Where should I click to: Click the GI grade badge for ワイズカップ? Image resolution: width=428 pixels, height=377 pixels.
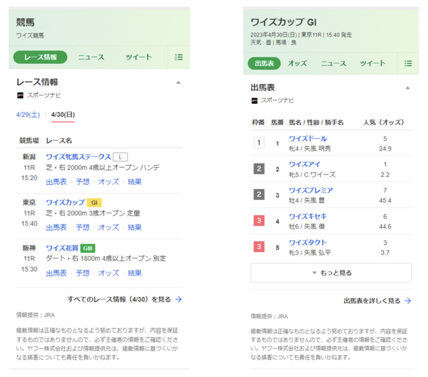[94, 203]
